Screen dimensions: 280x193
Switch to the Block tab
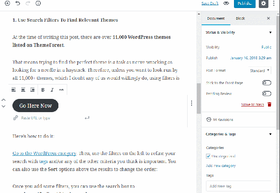pos(240,18)
